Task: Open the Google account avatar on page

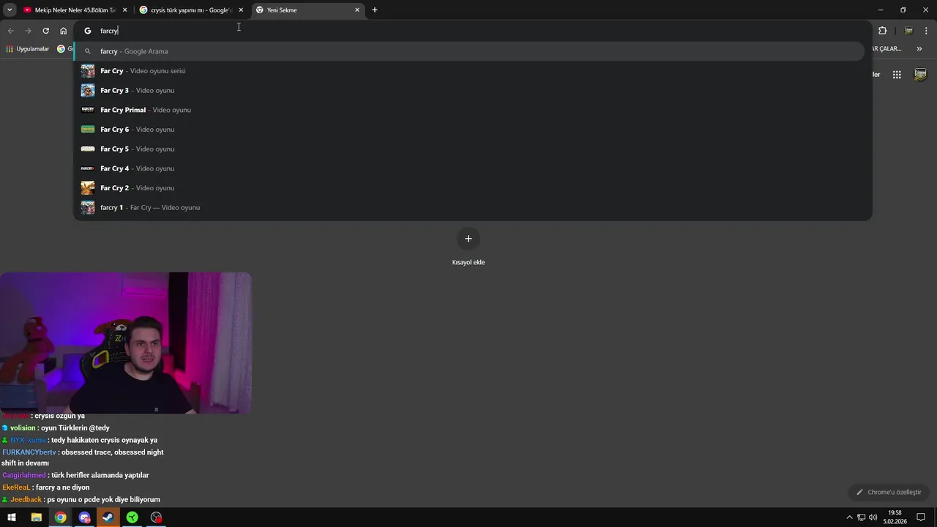Action: pos(921,75)
